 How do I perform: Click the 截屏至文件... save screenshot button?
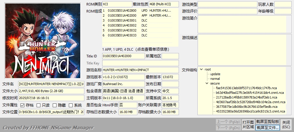point(268,127)
